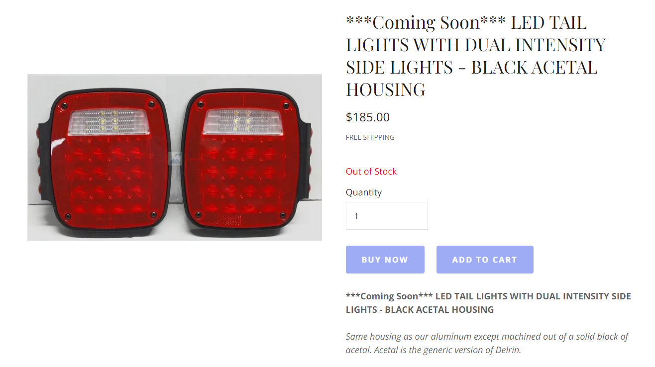Screen dimensions: 655x367
Task: Click the bold Coming Soon description line
Action: tap(488, 302)
